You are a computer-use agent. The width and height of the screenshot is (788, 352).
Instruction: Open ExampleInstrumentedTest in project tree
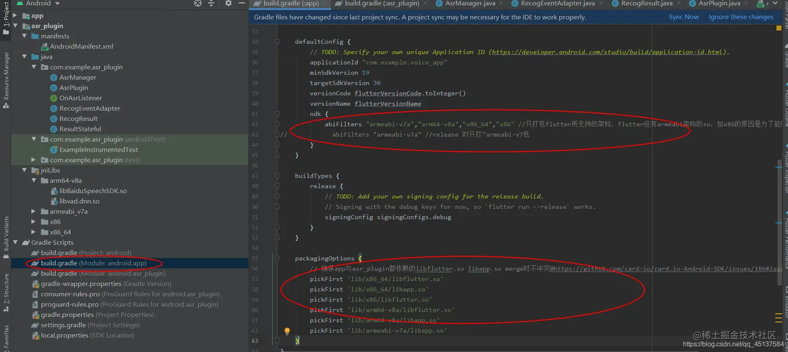pyautogui.click(x=94, y=149)
